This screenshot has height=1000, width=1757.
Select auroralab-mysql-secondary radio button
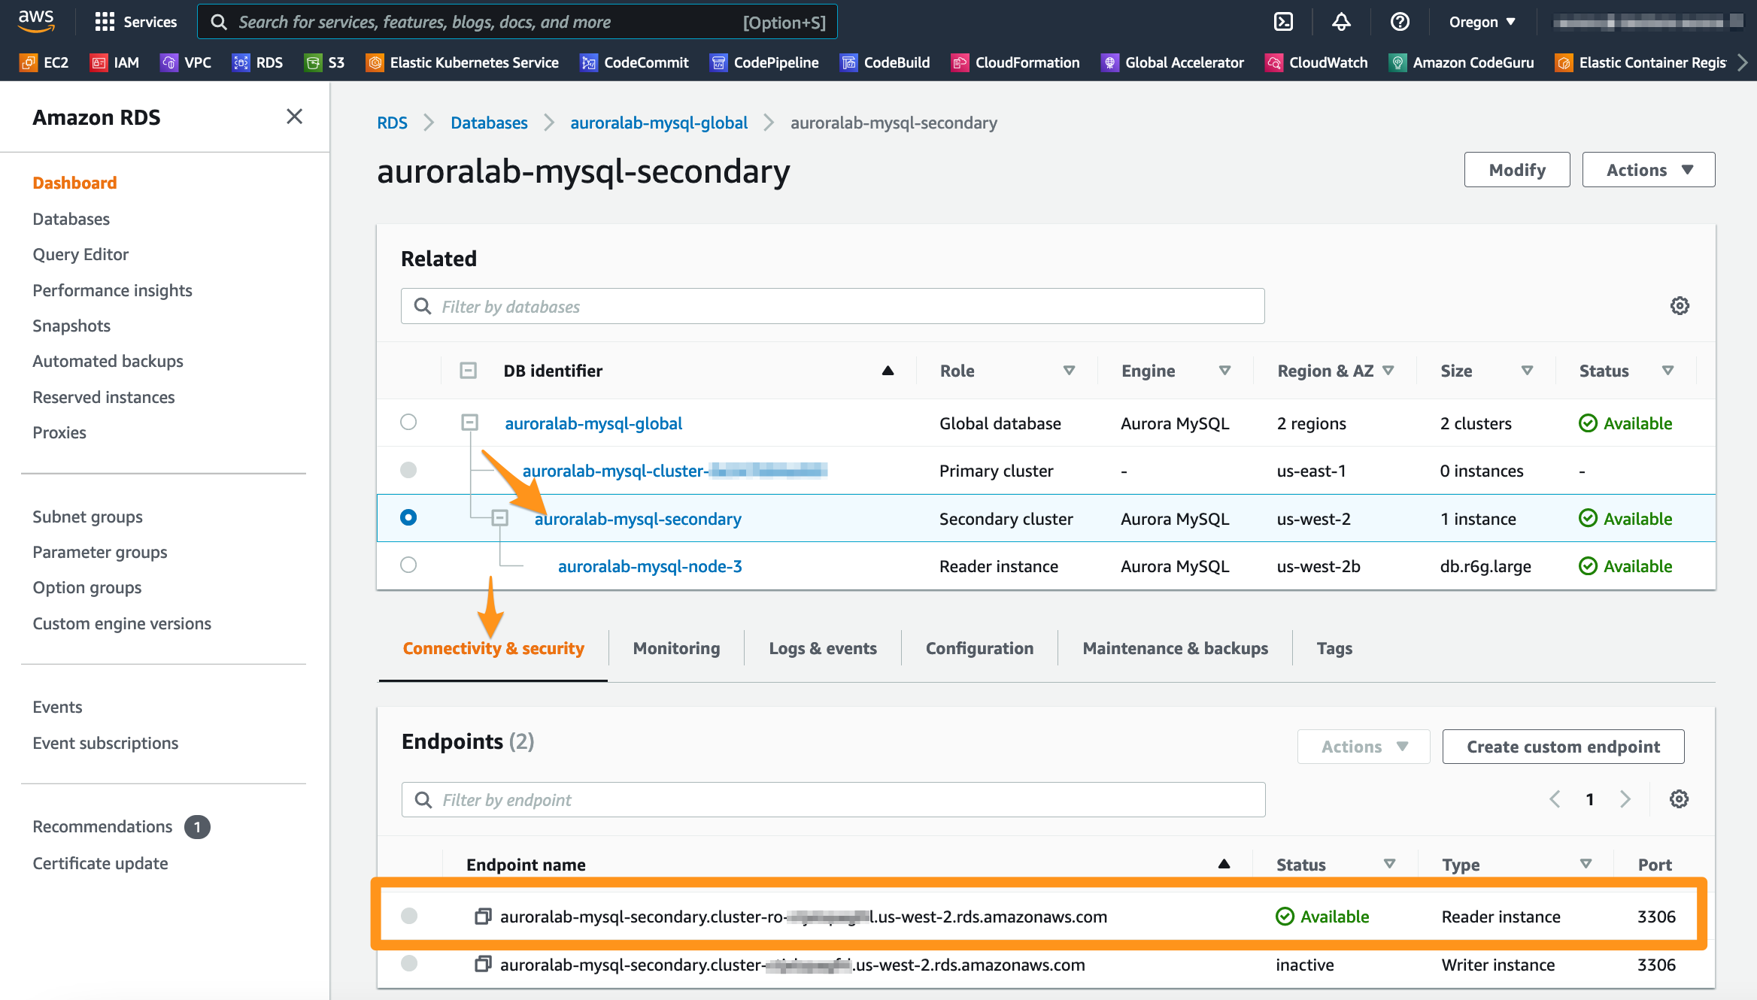tap(408, 517)
